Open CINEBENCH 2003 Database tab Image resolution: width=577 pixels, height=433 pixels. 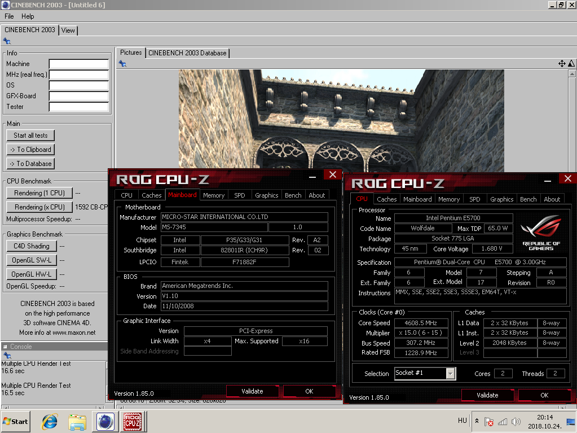(x=187, y=53)
